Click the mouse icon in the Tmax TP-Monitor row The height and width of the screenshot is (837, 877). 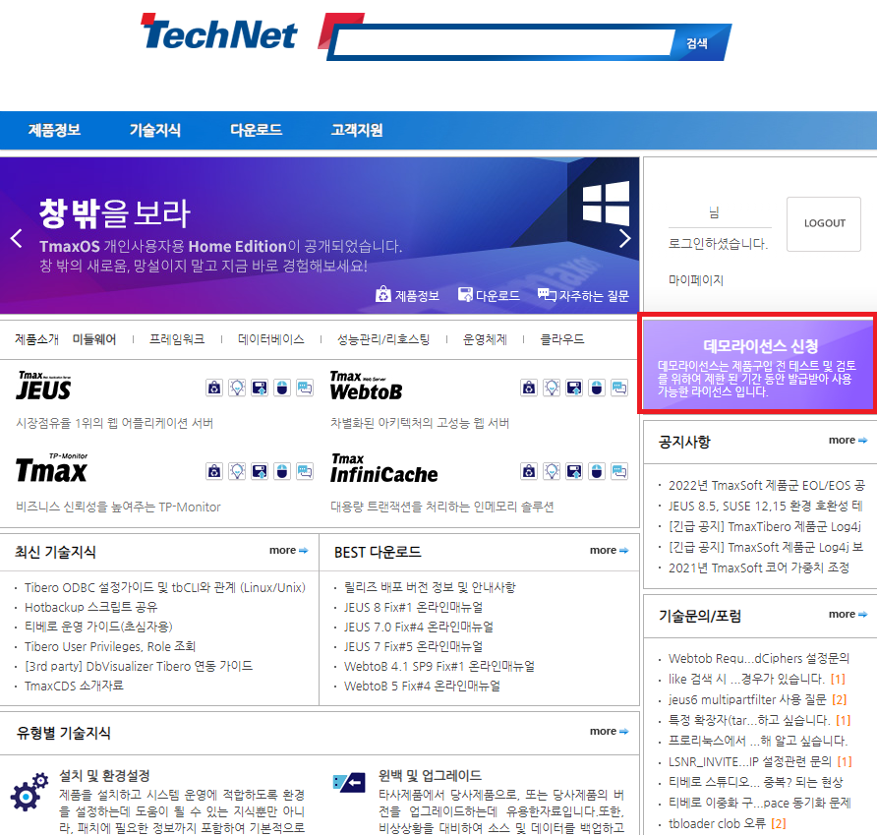(282, 471)
